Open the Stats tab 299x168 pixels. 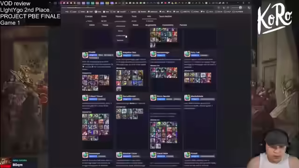[x=104, y=16]
